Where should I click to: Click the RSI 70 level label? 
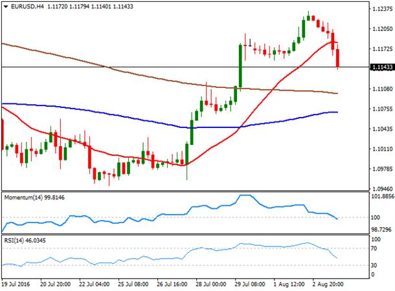pyautogui.click(x=374, y=248)
